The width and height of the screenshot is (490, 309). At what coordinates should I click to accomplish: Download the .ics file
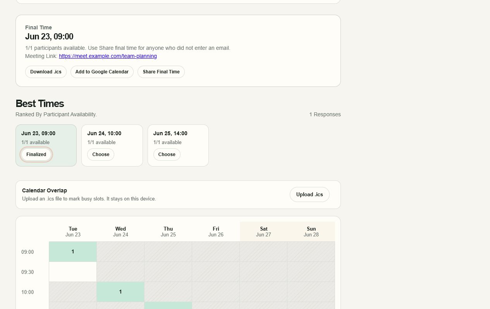pos(46,72)
